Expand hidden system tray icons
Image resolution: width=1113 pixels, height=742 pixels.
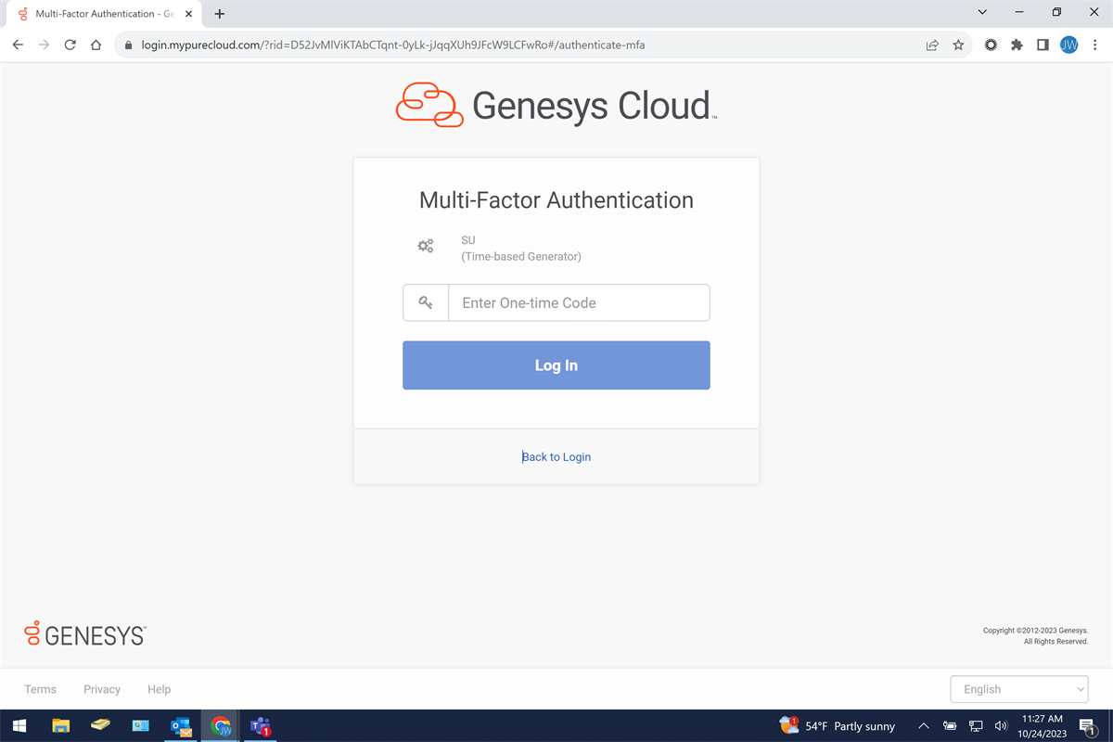923,725
